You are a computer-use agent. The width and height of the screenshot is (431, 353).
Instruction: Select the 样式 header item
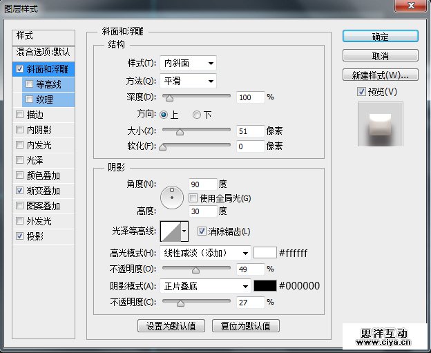(44, 37)
